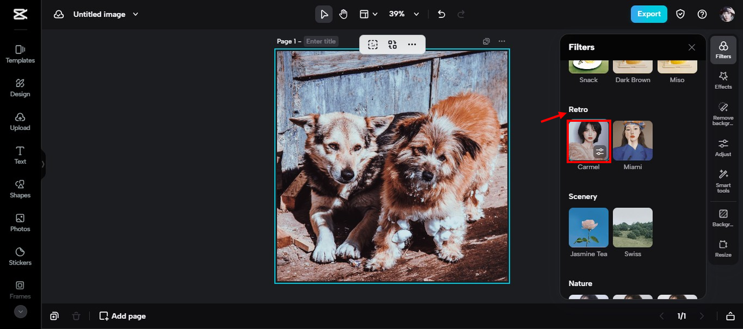Click the Add page button
743x329 pixels.
coord(122,316)
